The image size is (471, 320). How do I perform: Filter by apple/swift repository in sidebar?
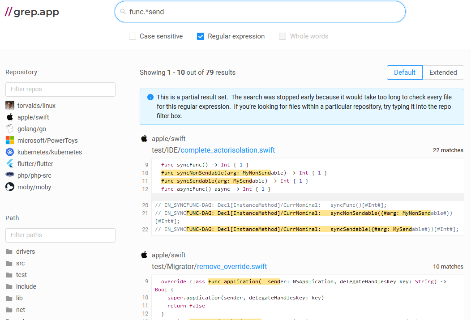tap(33, 117)
